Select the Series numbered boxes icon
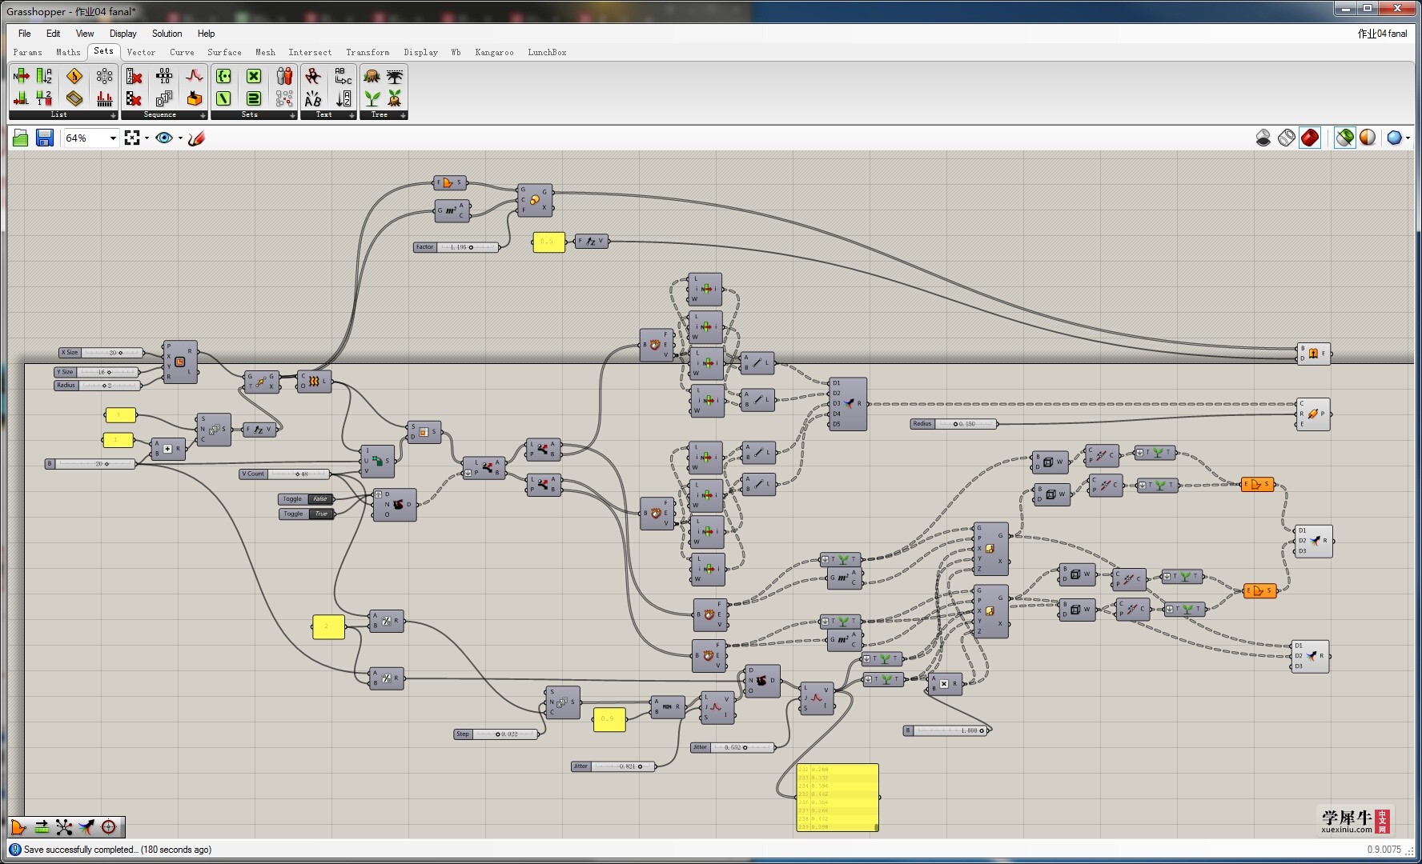 (164, 98)
